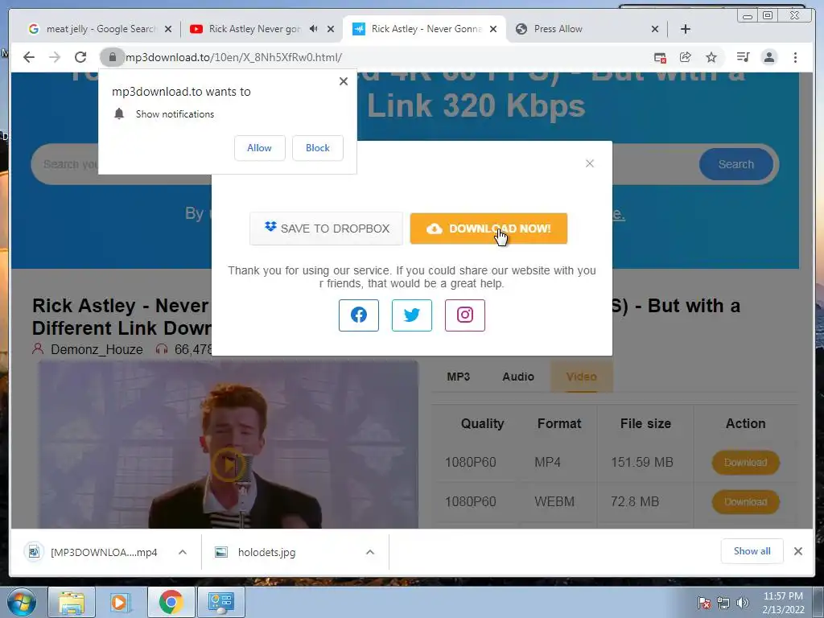Download the 1080P60 WEBM file

coord(745,502)
